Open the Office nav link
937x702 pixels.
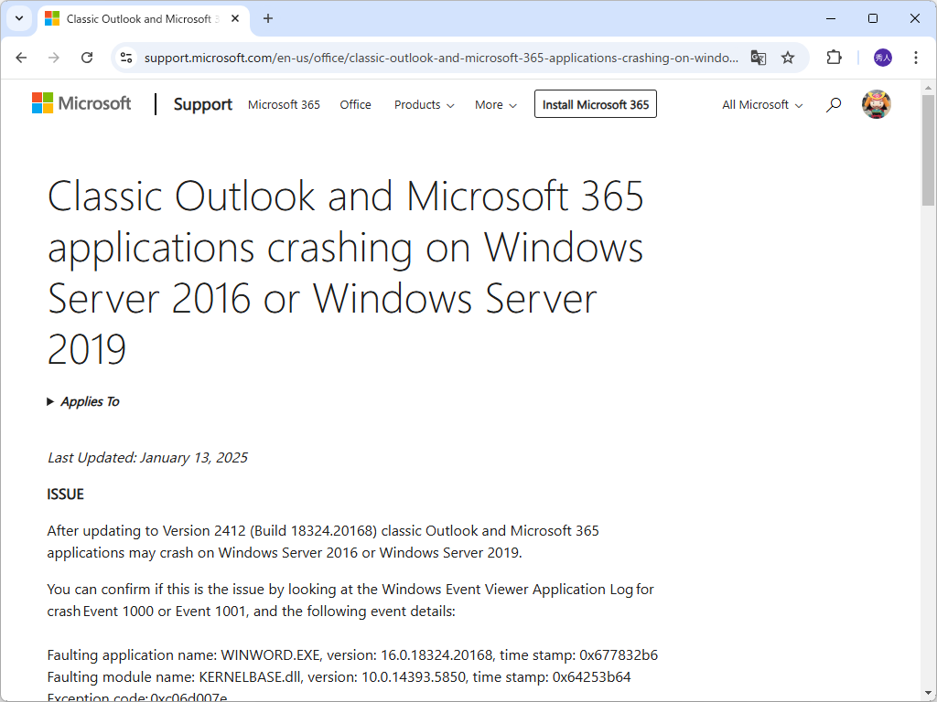tap(356, 104)
